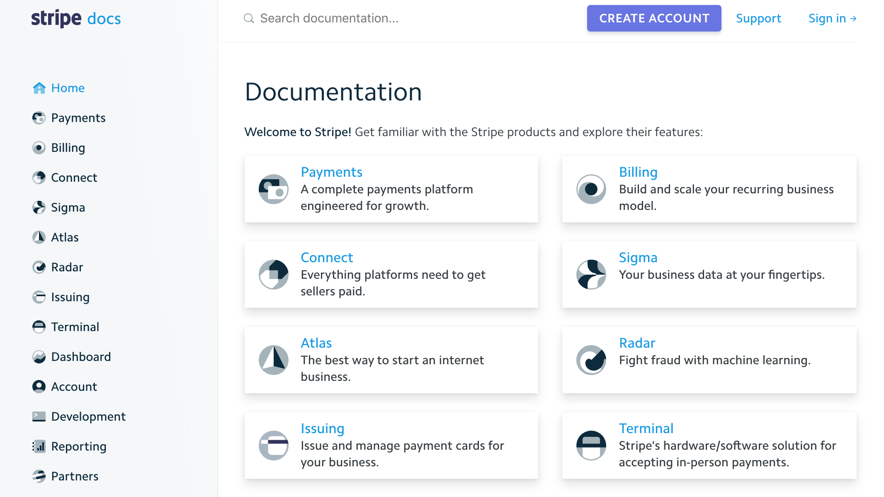
Task: Open the Billing card title link
Action: 638,172
